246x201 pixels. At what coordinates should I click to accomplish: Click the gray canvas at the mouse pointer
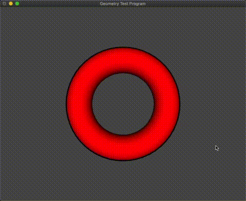coord(217,148)
